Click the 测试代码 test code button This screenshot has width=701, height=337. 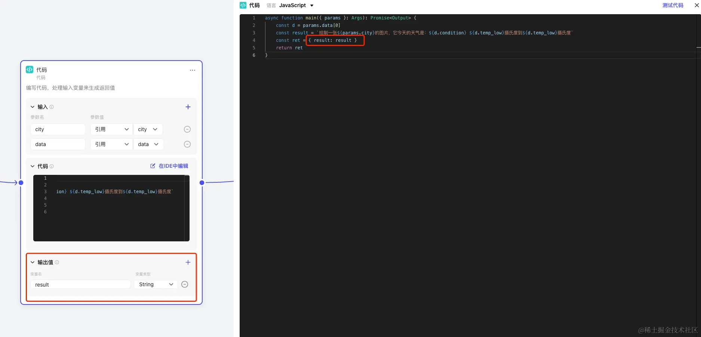pos(673,5)
